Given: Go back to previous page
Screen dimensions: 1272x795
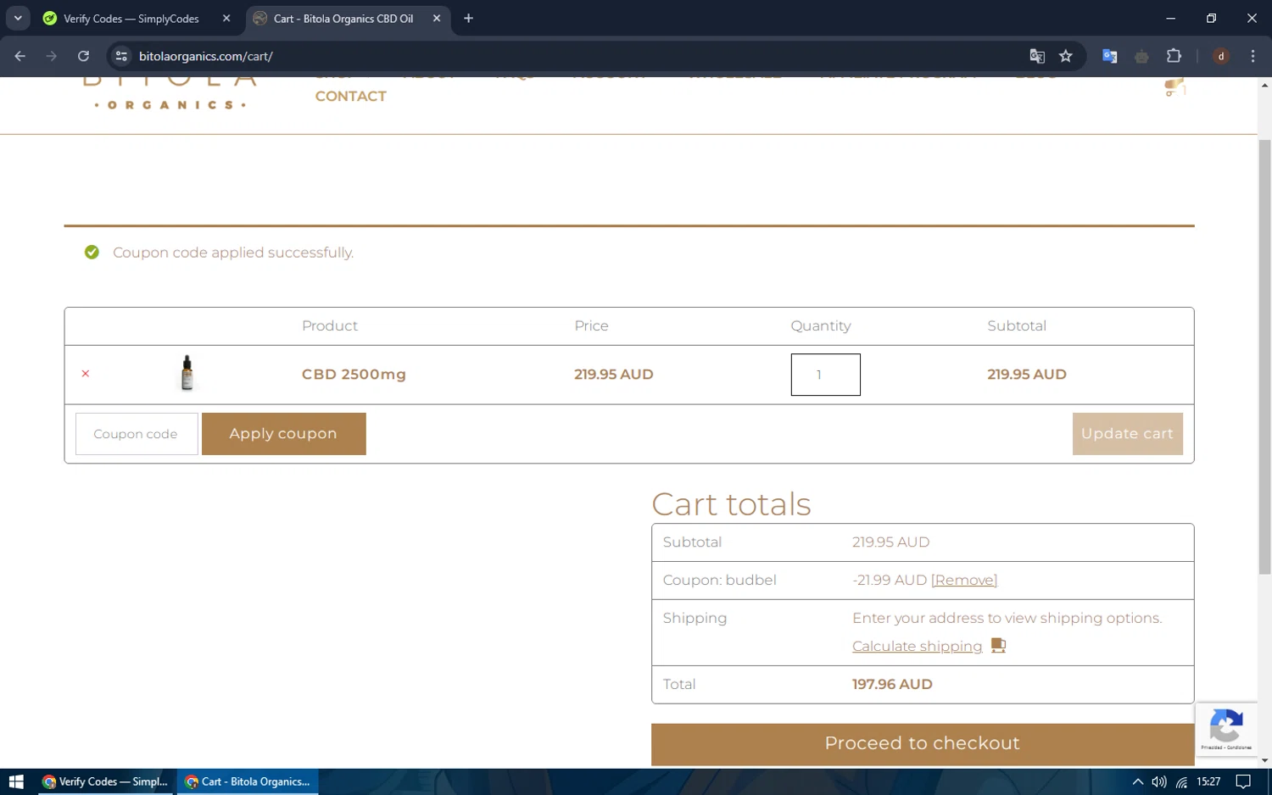Looking at the screenshot, I should (x=20, y=56).
